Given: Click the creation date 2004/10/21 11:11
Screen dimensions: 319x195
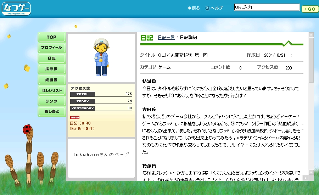Looking at the screenshot, I should [x=280, y=55].
